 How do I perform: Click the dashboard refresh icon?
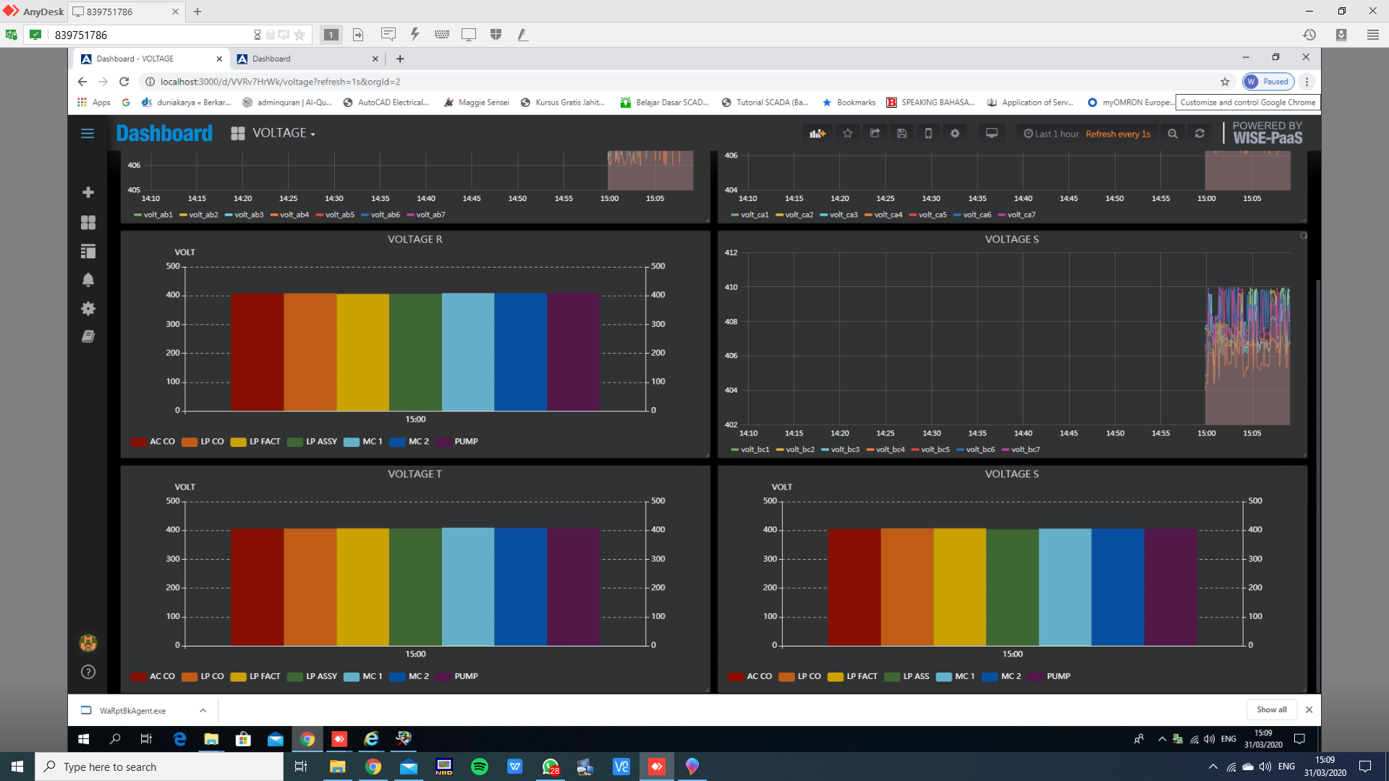coord(1199,133)
